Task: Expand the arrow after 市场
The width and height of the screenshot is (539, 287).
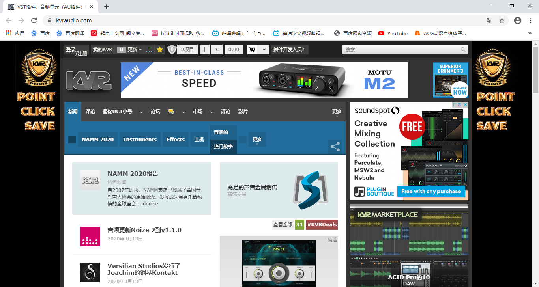Action: 211,112
